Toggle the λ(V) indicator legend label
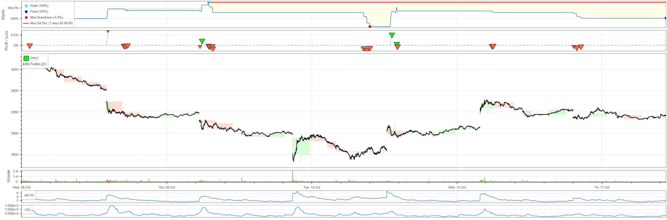 tap(27, 210)
